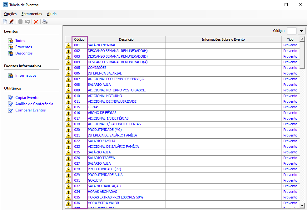
Task: Click the Tipo column header
Action: [x=290, y=39]
